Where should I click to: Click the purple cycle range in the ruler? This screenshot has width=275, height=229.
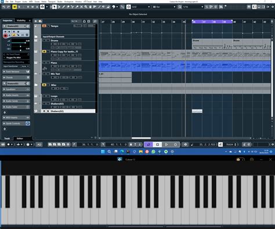(212, 22)
